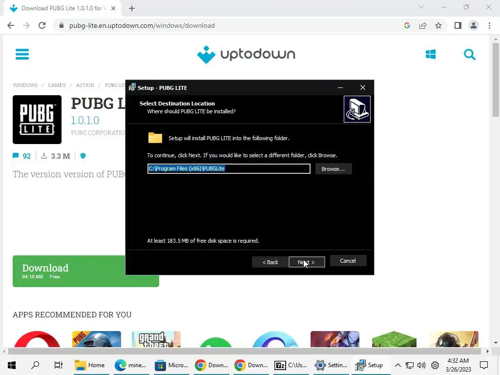
Task: Open the WINDOWS breadcrumb link
Action: coord(25,85)
